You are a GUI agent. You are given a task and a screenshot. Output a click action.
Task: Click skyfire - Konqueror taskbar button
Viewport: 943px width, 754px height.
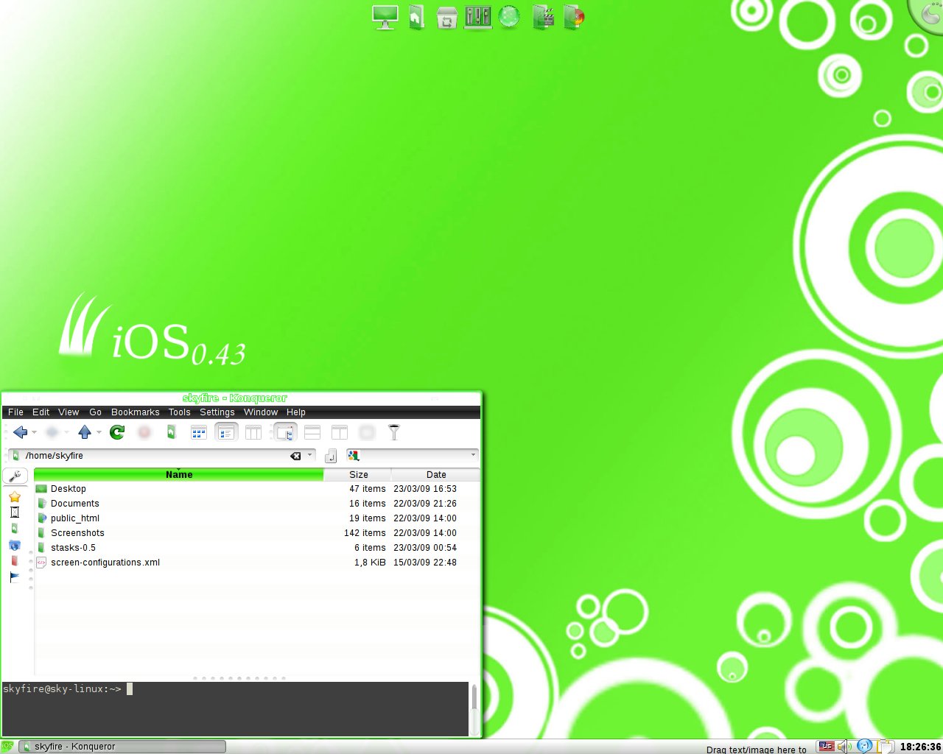click(x=122, y=747)
